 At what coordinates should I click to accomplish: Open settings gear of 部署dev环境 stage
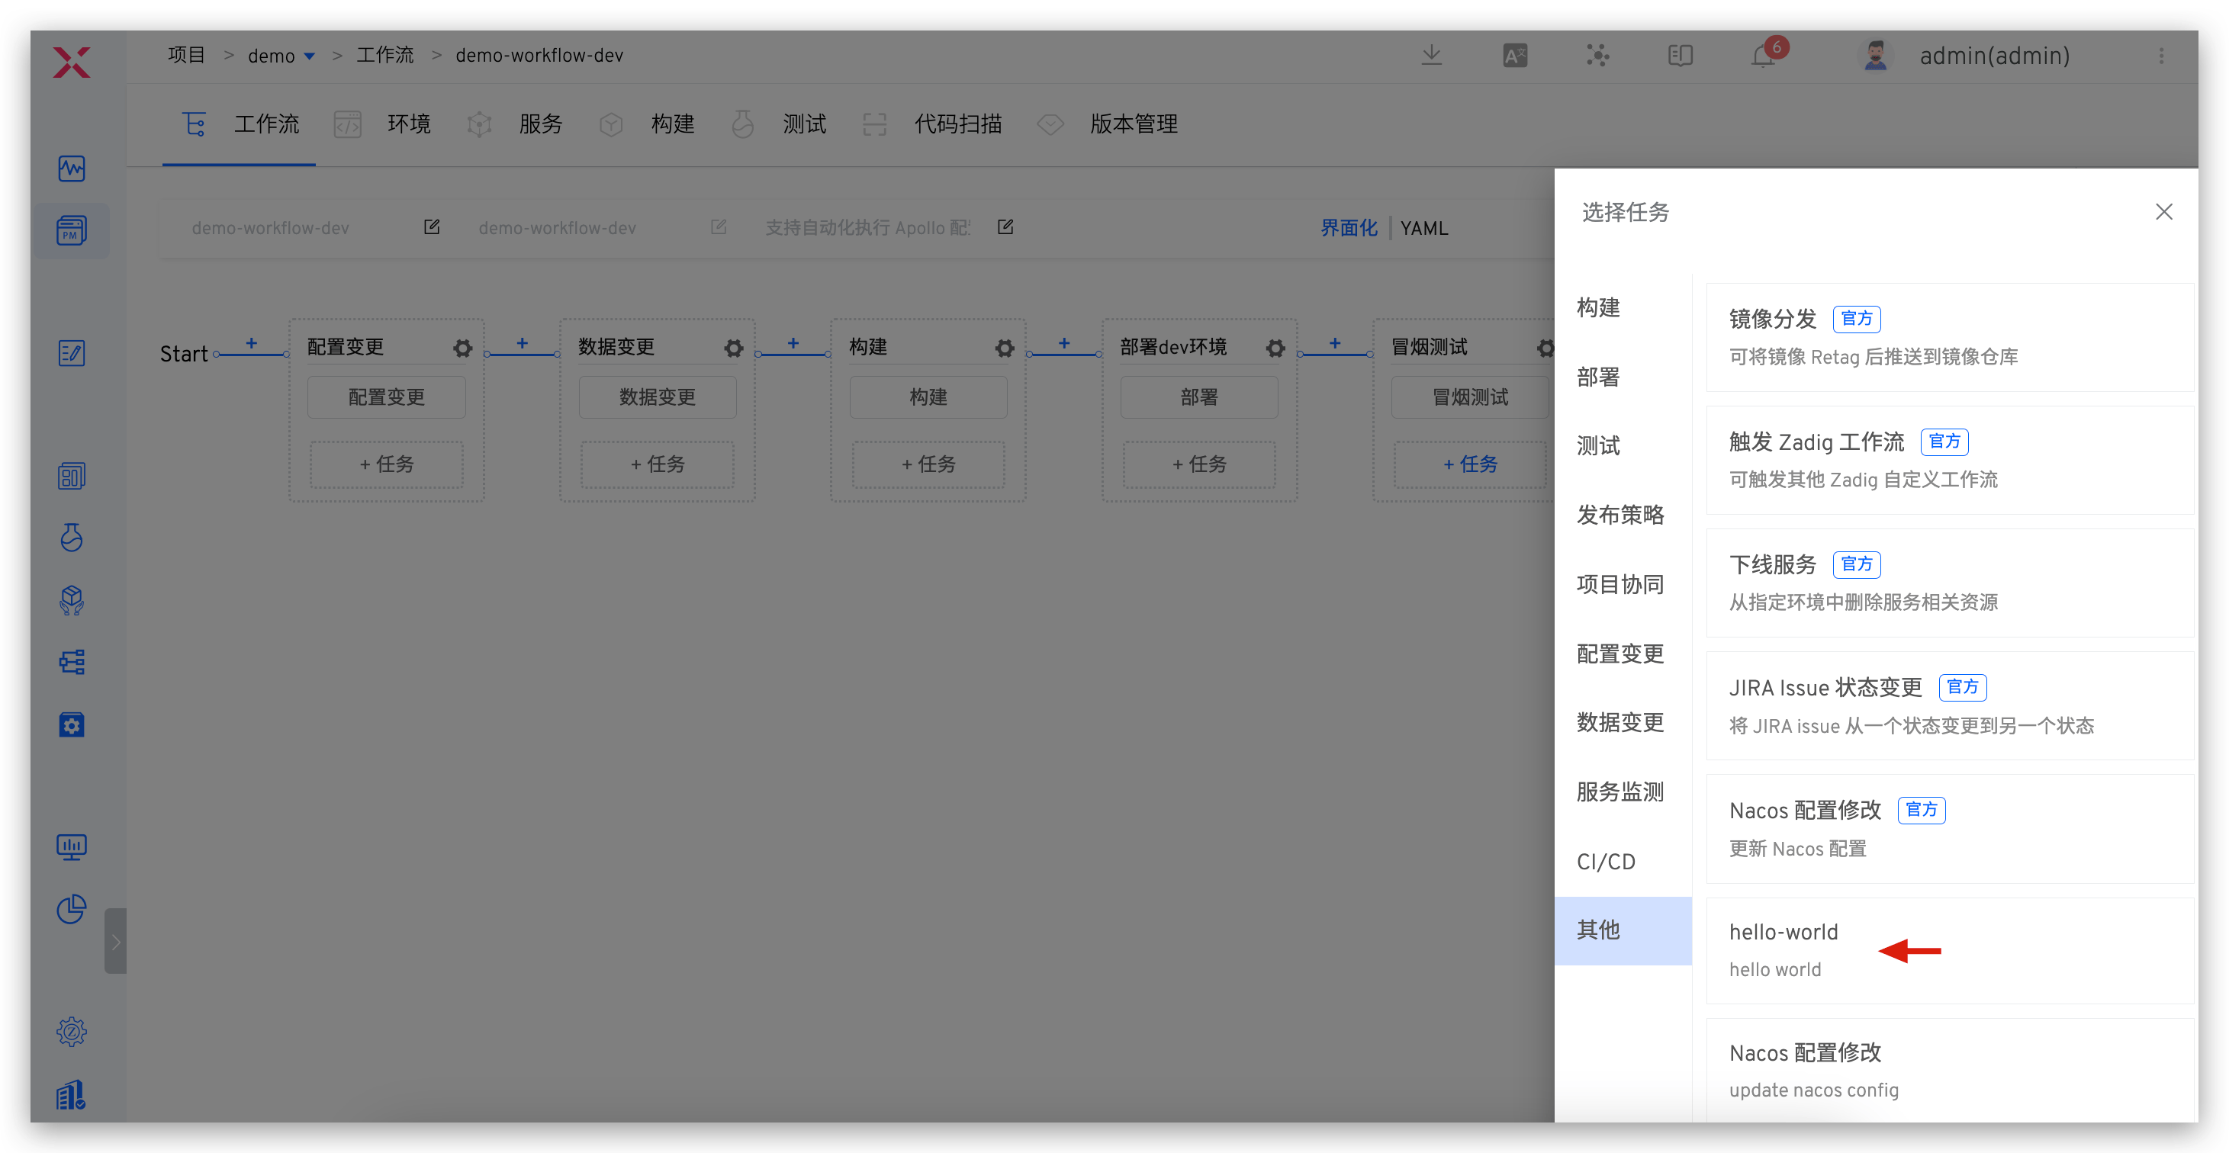click(1275, 348)
